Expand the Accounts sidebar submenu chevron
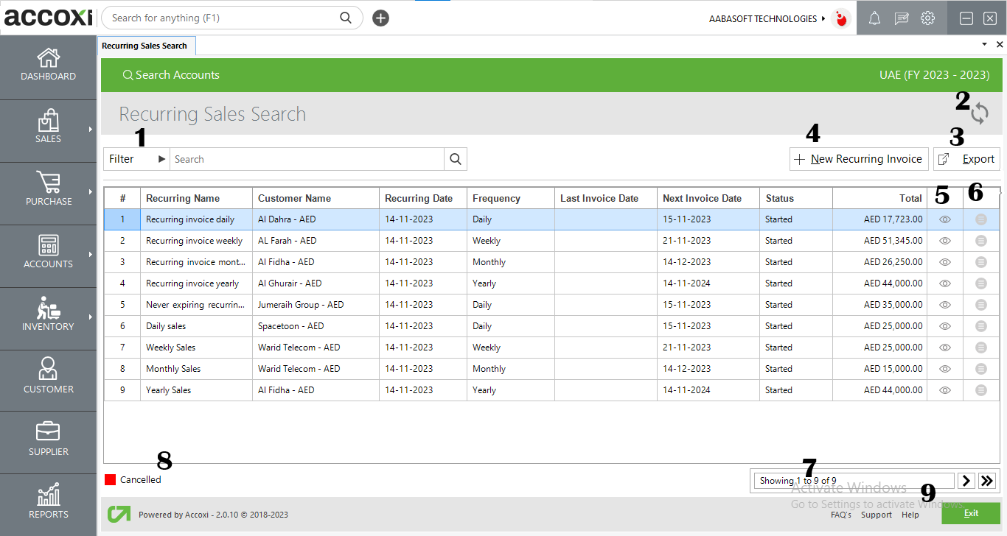The image size is (1007, 536). click(x=90, y=255)
